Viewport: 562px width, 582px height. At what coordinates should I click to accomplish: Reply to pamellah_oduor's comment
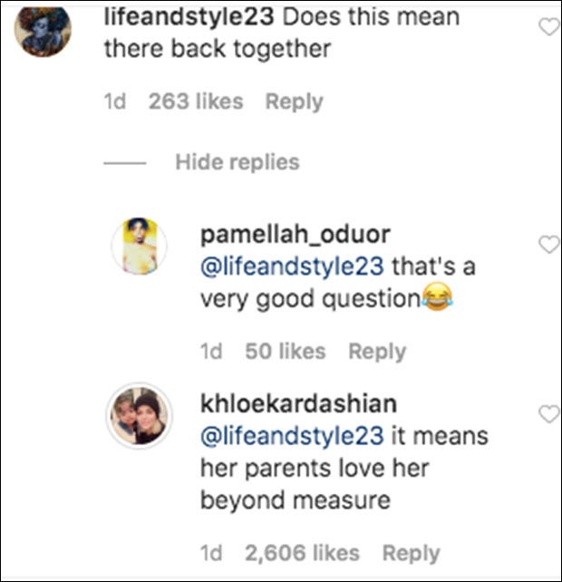377,352
